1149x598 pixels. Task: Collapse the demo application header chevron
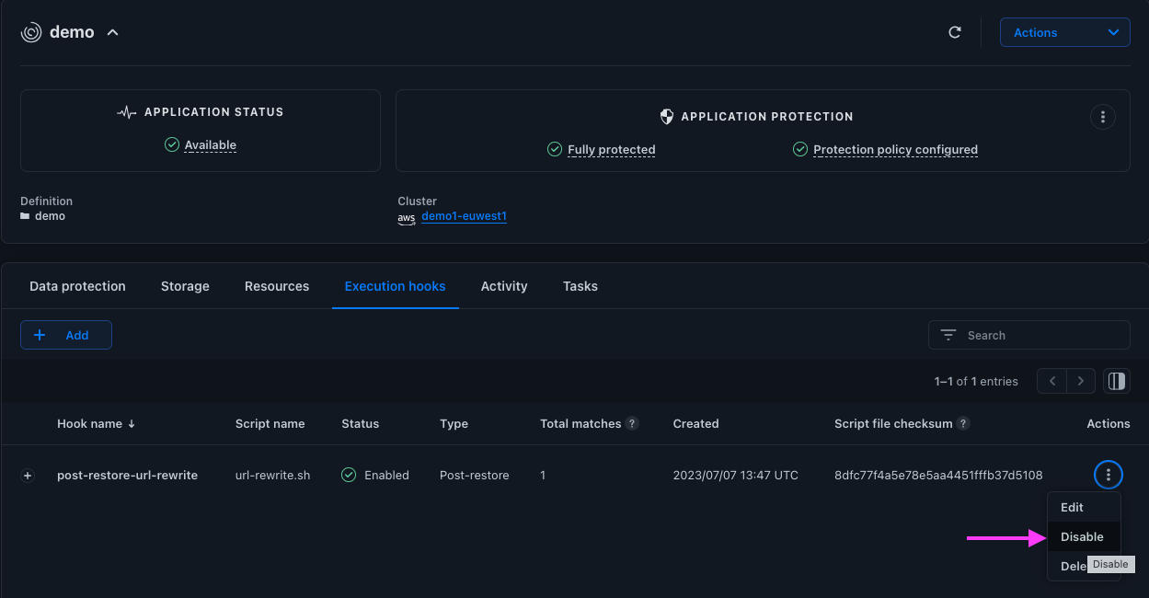(x=112, y=32)
